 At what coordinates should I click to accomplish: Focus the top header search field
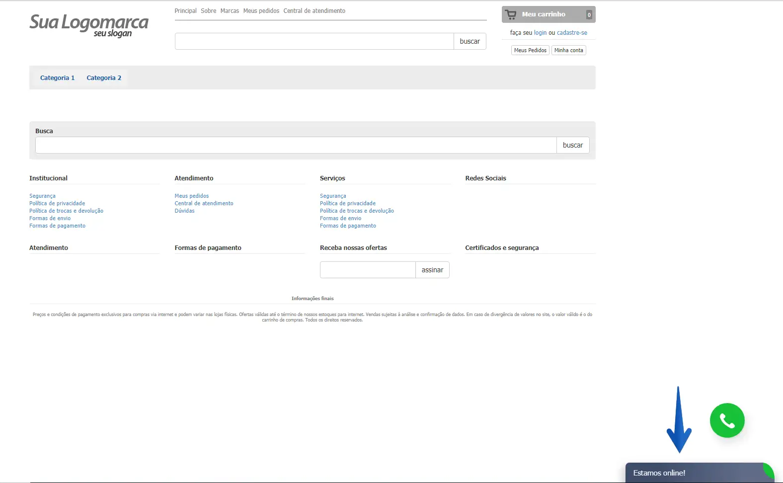(314, 41)
